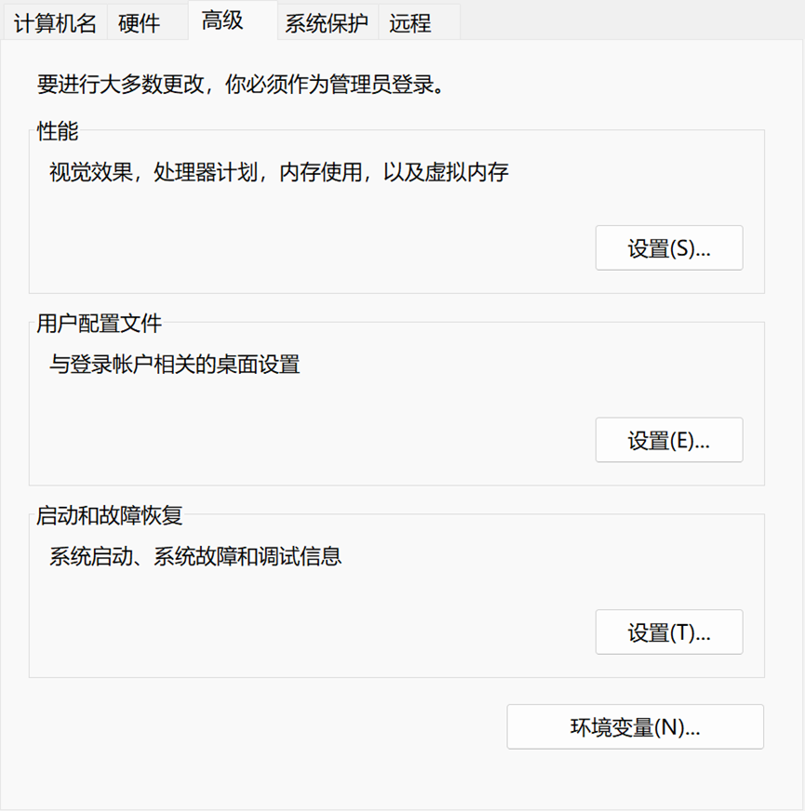
Task: Open the 硬件 tab
Action: pyautogui.click(x=148, y=23)
